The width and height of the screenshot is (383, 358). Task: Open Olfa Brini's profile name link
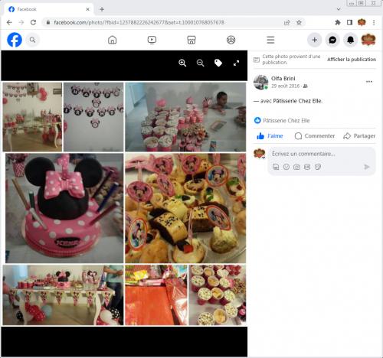pyautogui.click(x=283, y=78)
